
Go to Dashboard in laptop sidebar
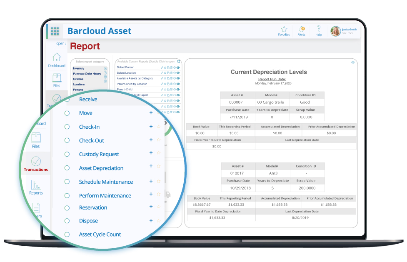(x=57, y=60)
